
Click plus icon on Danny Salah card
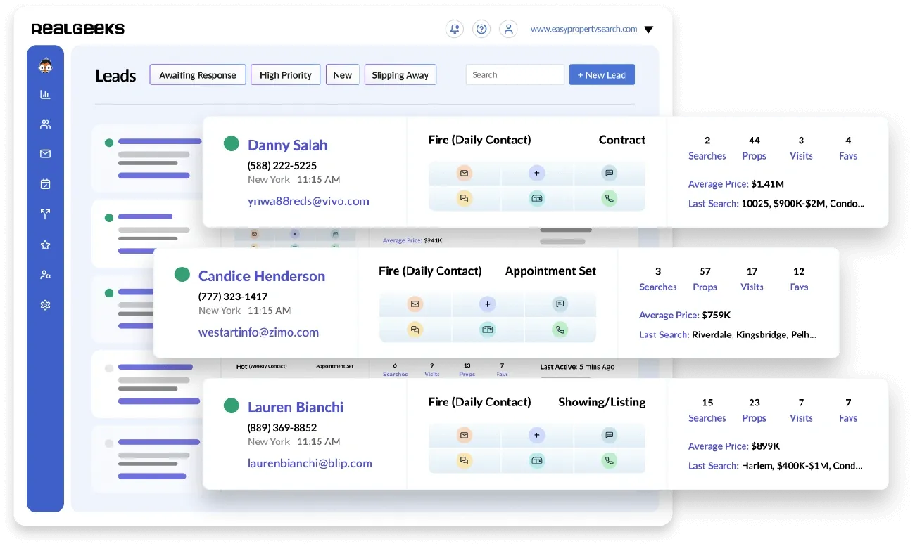coord(537,173)
